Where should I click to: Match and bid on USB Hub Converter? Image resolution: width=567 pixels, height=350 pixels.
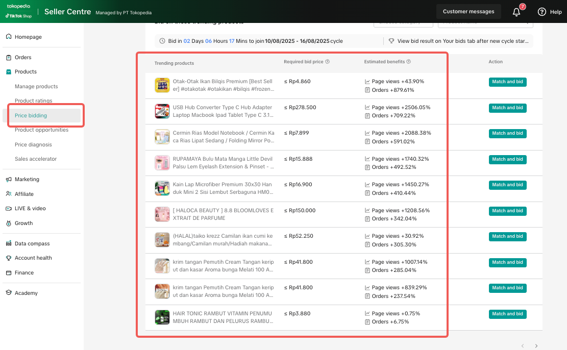[x=507, y=108]
